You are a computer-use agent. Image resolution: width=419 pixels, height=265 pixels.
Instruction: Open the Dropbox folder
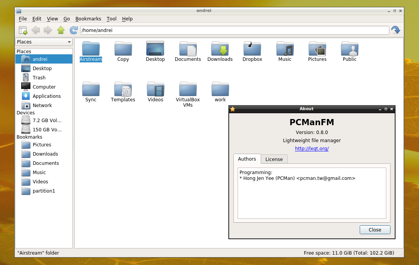point(252,50)
